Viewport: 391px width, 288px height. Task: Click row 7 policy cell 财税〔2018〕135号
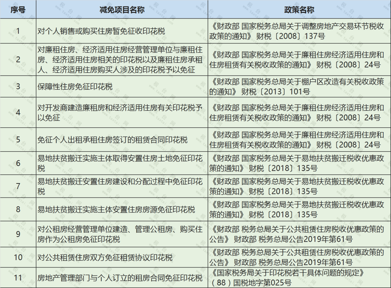click(x=299, y=186)
